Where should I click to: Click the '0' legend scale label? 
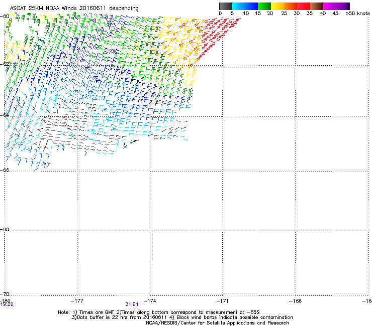click(x=220, y=14)
